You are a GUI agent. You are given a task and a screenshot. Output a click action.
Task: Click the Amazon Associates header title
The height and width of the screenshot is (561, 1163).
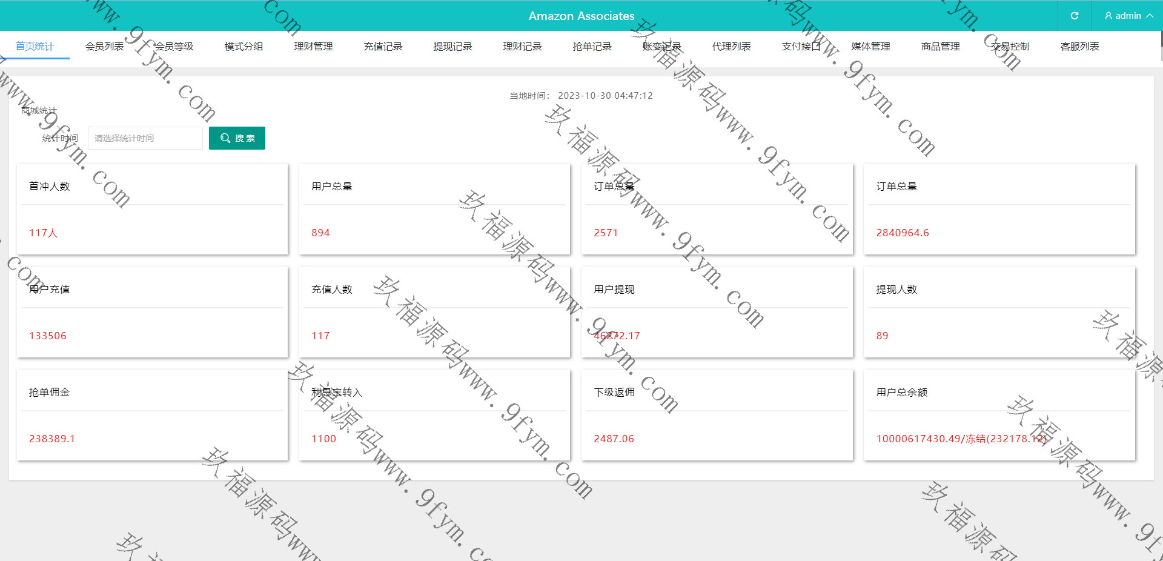pyautogui.click(x=581, y=16)
